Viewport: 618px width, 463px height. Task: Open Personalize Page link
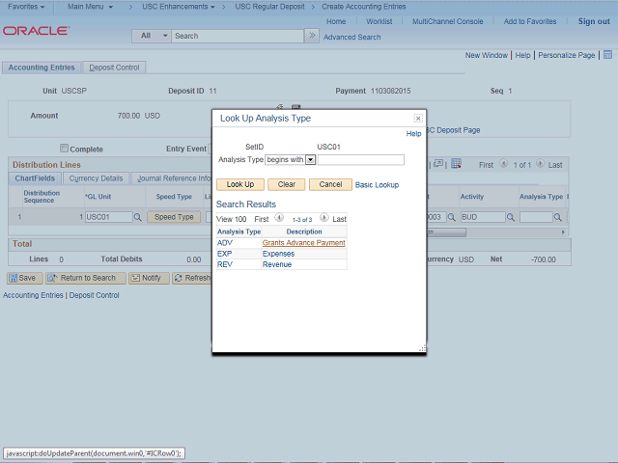click(567, 56)
